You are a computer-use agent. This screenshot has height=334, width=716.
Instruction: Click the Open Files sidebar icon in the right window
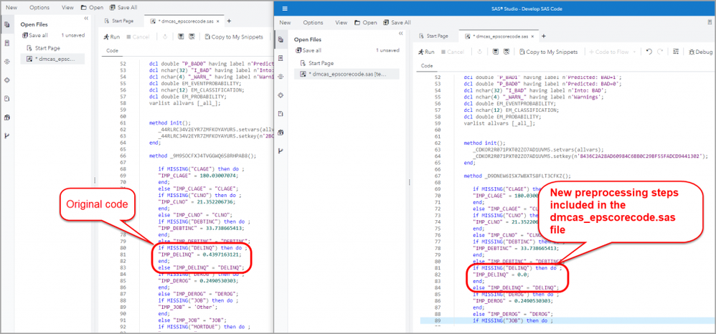[281, 39]
